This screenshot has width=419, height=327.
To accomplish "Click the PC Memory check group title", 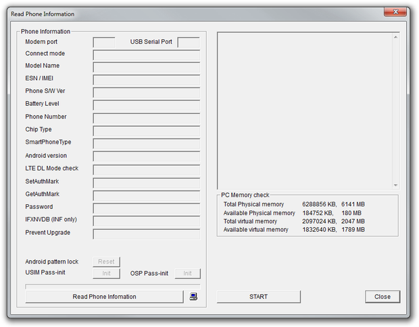I will pyautogui.click(x=245, y=195).
